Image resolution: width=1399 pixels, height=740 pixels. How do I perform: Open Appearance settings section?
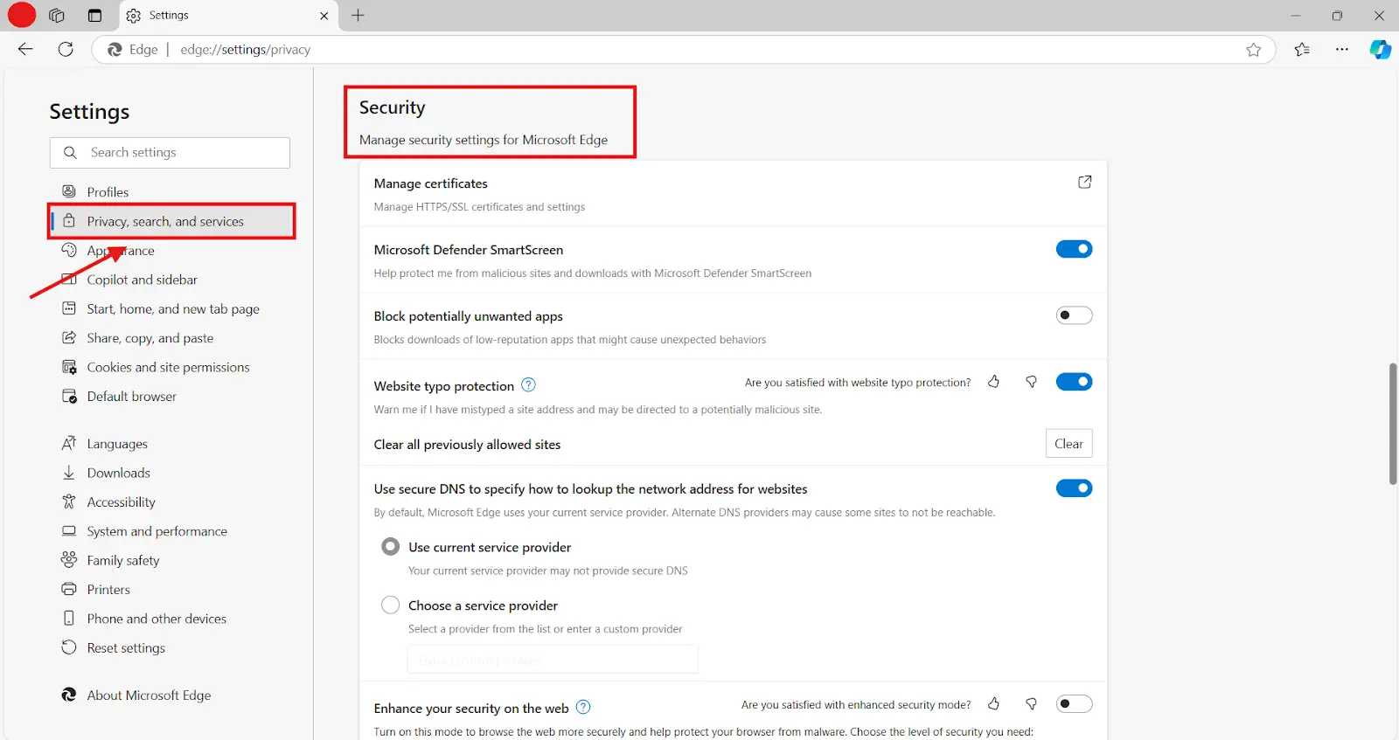[121, 251]
